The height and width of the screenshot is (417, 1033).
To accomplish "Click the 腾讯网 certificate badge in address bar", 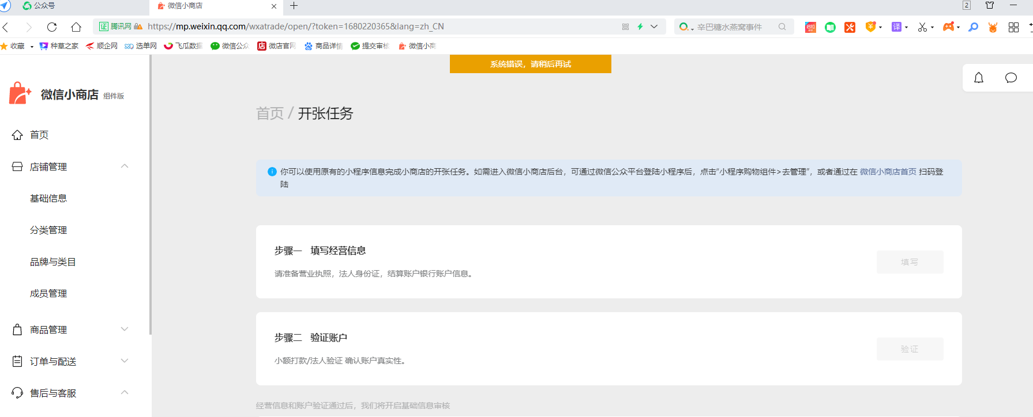I will (x=115, y=26).
